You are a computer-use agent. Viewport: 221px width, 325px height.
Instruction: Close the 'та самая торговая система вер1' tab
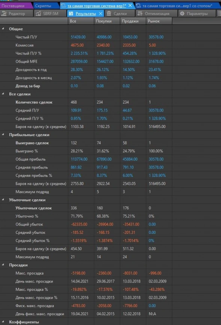pos(130,5)
